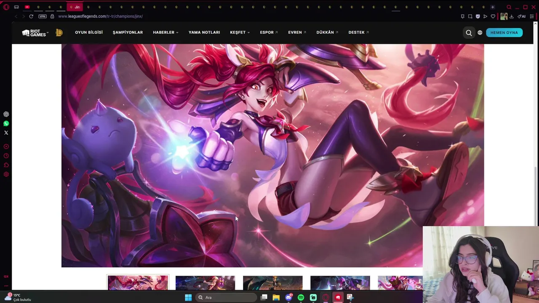Screen dimensions: 539x303
Task: Open Spotify from the taskbar
Action: (x=301, y=298)
